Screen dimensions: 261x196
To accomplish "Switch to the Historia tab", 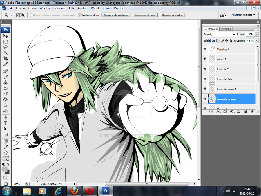I will pyautogui.click(x=226, y=29).
